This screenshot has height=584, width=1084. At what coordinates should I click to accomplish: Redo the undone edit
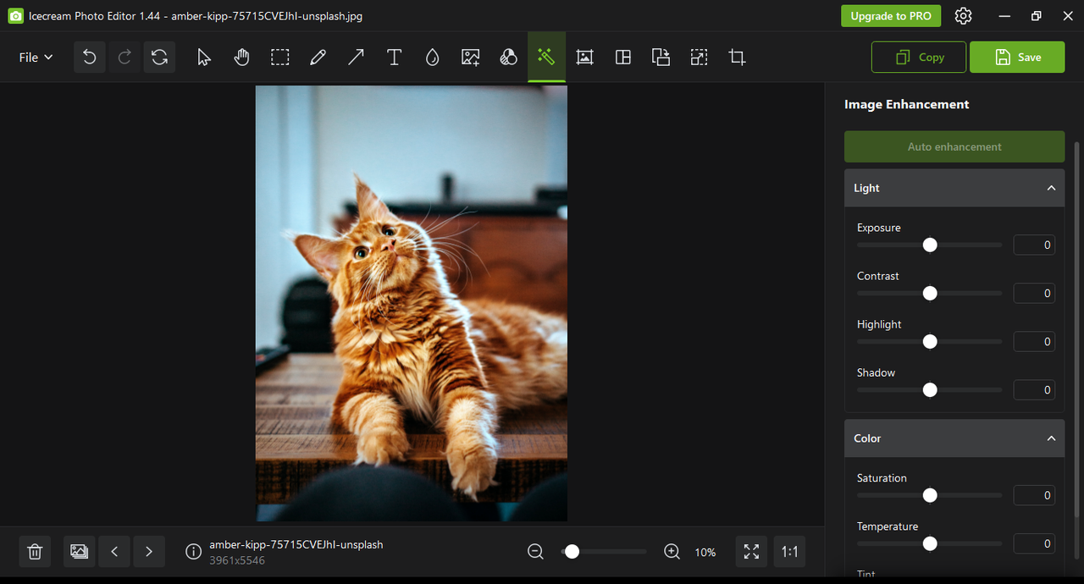[x=124, y=57]
